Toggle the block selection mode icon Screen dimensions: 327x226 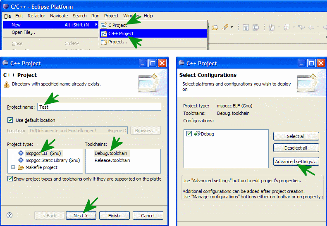point(255,27)
